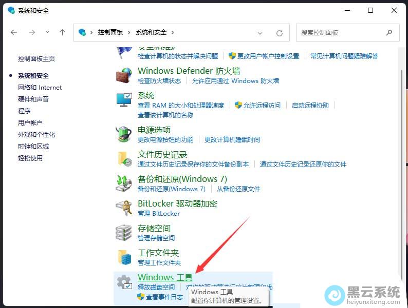
Task: Click the up-one-level arrow button
Action: (62, 32)
